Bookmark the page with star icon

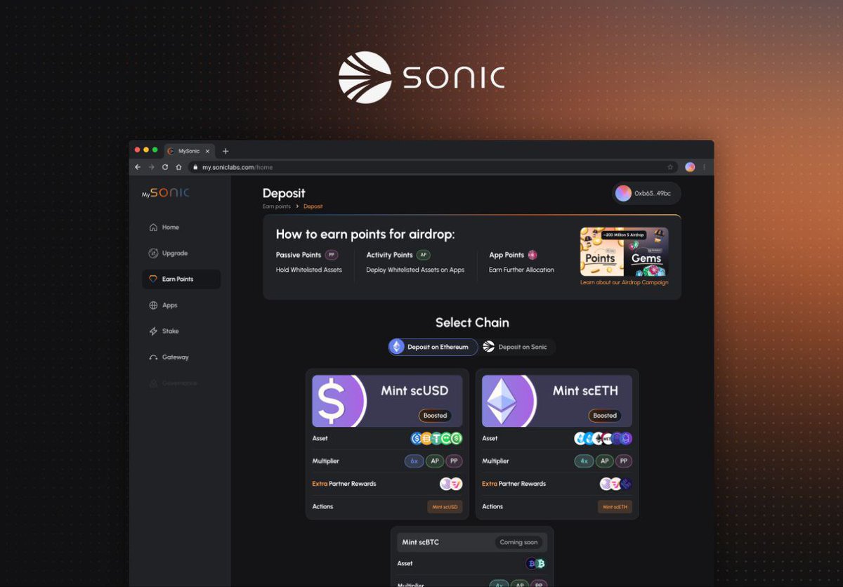[x=670, y=167]
